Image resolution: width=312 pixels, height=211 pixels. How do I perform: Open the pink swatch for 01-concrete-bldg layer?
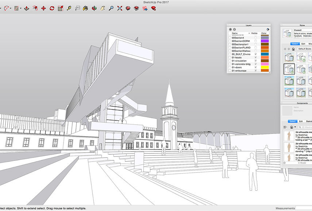265,64
